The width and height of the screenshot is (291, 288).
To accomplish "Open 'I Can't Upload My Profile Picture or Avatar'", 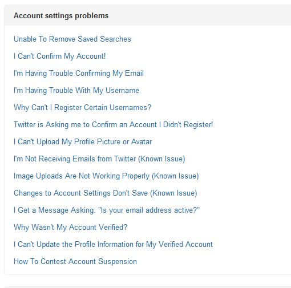I will (x=83, y=142).
